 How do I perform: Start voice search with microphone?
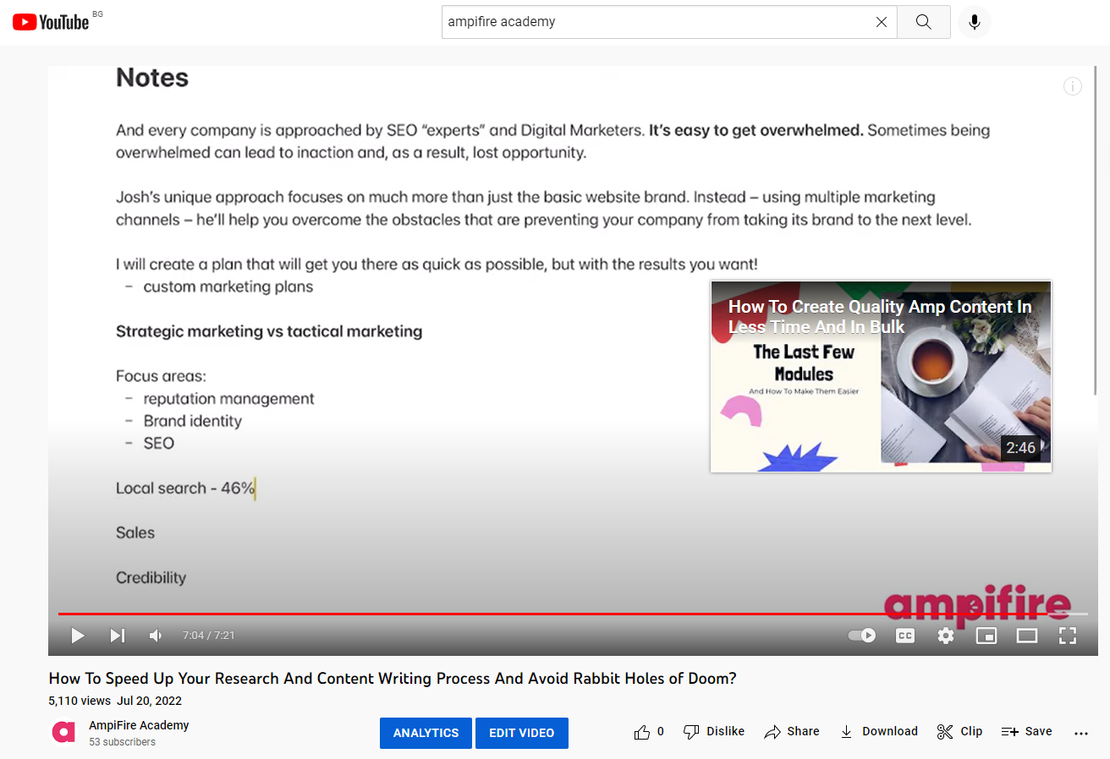point(975,22)
